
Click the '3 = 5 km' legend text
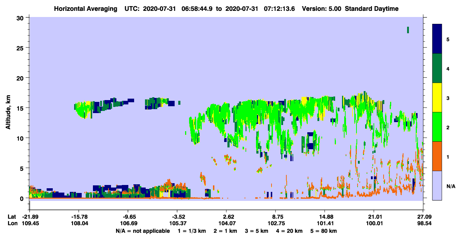click(x=256, y=231)
